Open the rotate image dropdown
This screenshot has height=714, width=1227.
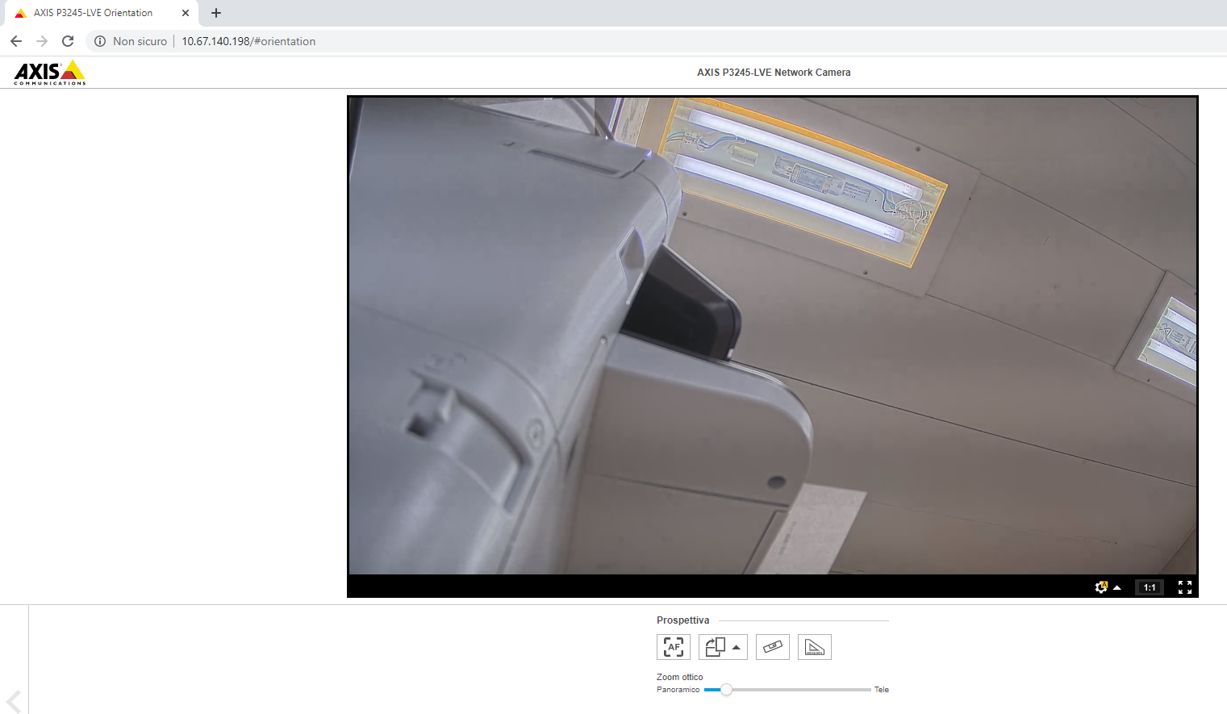tap(723, 647)
